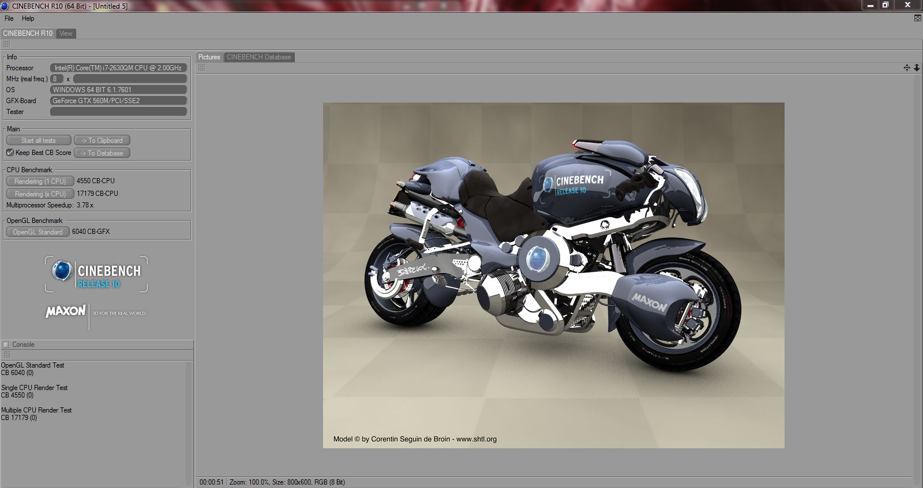Click the '6040 CB-GFX' score

(91, 232)
